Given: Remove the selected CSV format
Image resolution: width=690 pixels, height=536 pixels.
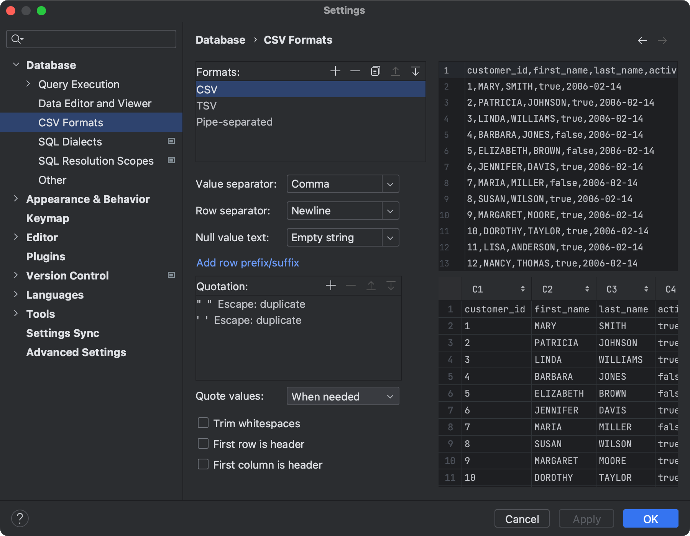Looking at the screenshot, I should pos(355,71).
